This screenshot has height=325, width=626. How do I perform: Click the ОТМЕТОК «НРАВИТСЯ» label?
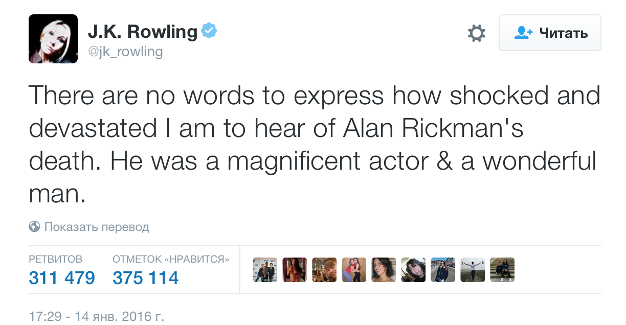tap(171, 260)
